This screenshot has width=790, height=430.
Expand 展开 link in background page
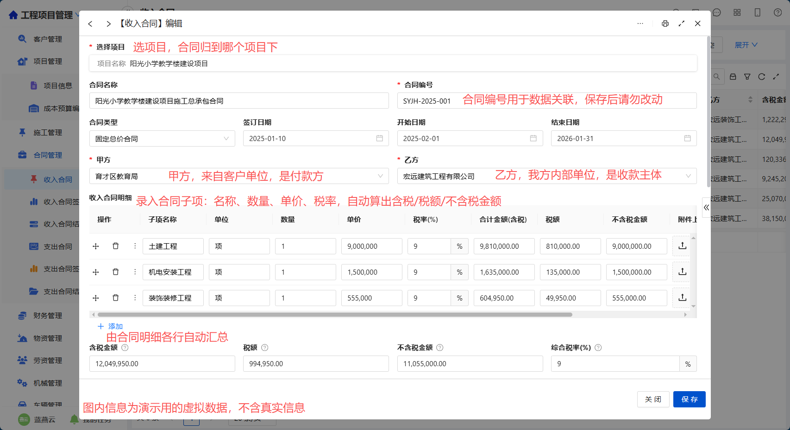tap(746, 45)
